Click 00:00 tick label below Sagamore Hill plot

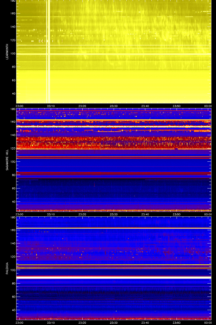point(208,214)
